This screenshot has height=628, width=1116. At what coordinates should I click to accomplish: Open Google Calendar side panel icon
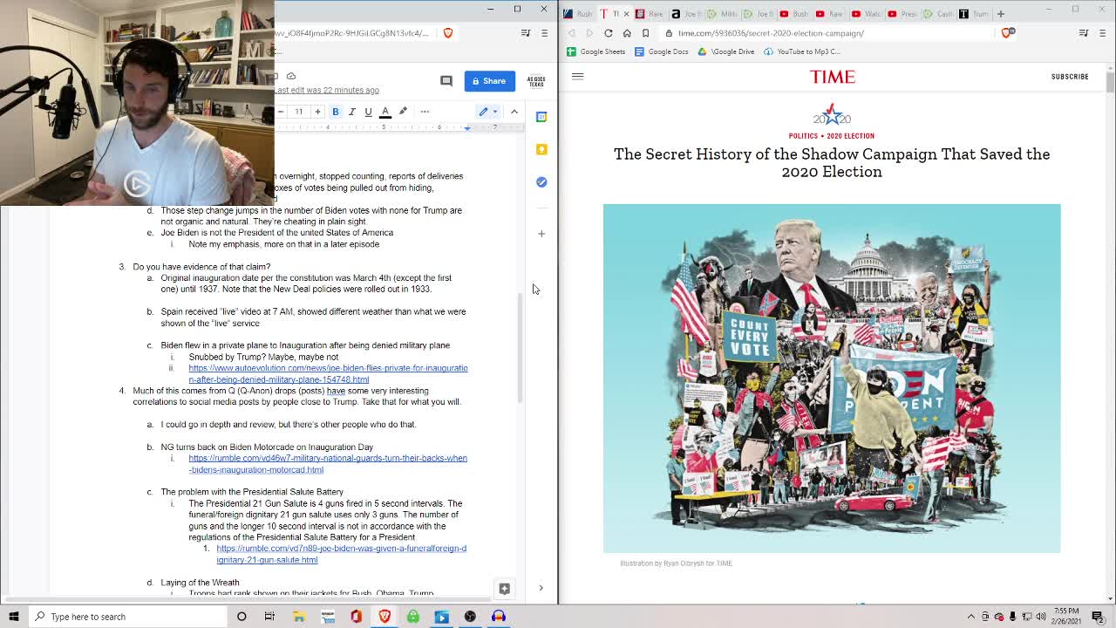pos(541,117)
